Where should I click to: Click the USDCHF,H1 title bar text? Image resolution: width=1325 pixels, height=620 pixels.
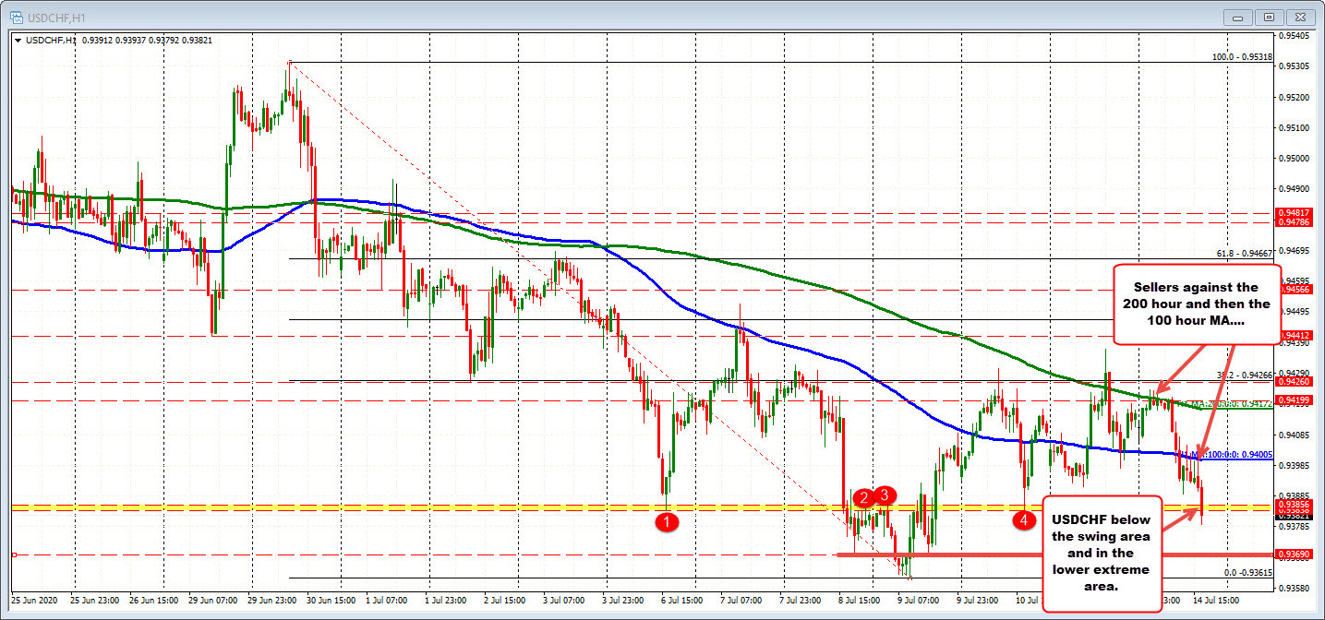click(54, 17)
